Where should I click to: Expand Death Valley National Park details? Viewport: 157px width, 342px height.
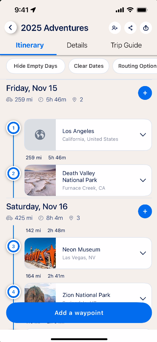[143, 180]
